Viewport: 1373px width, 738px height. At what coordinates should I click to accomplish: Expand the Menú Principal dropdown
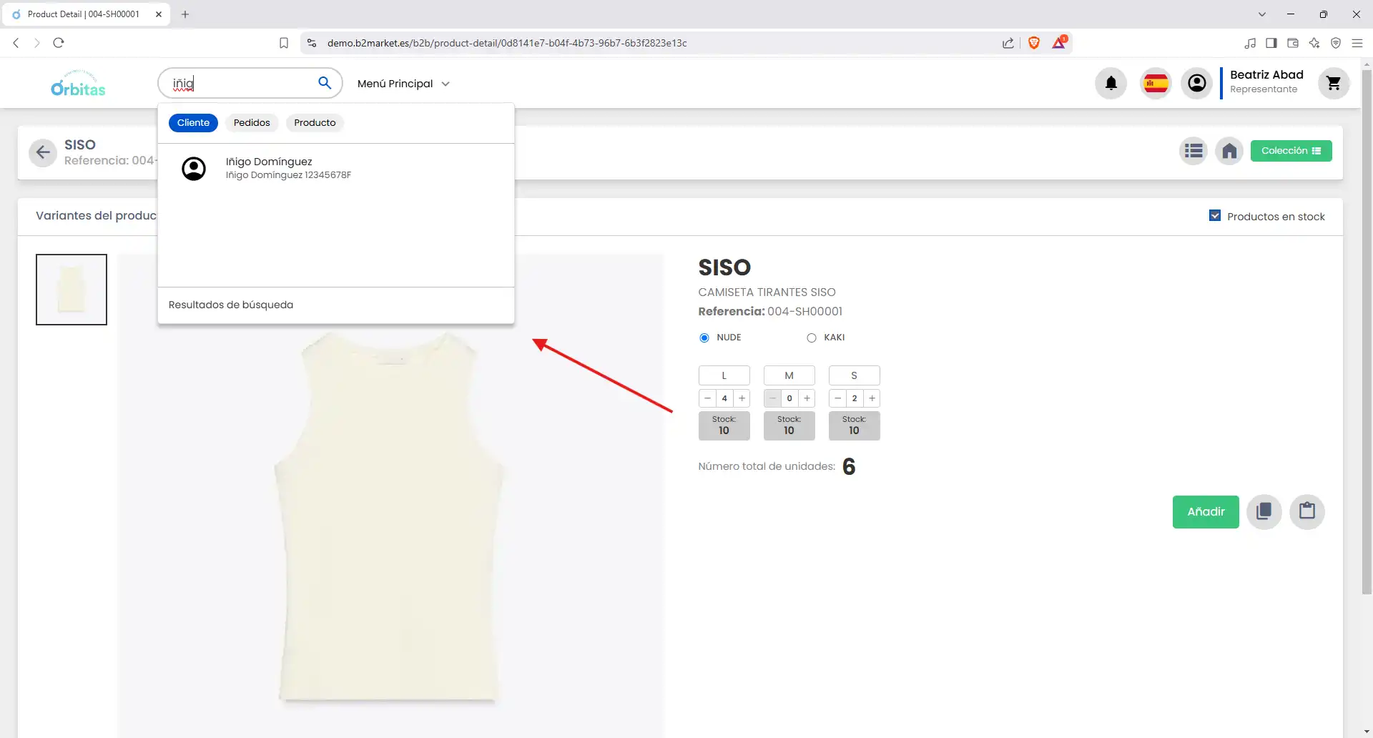coord(403,84)
